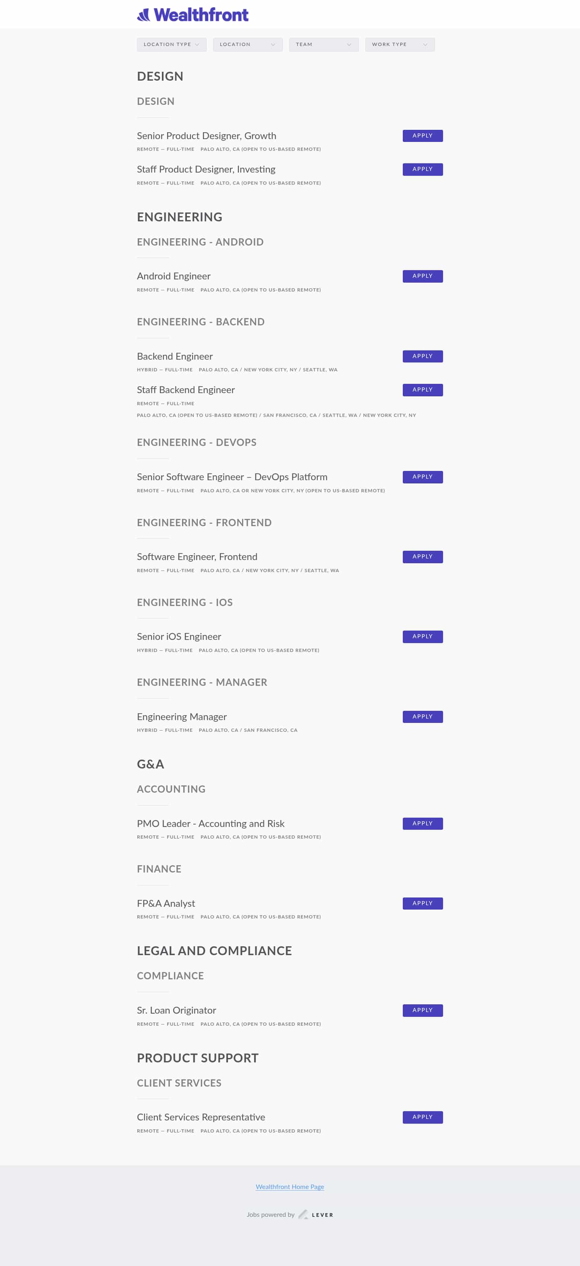Open the Team filter dropdown

coord(324,45)
